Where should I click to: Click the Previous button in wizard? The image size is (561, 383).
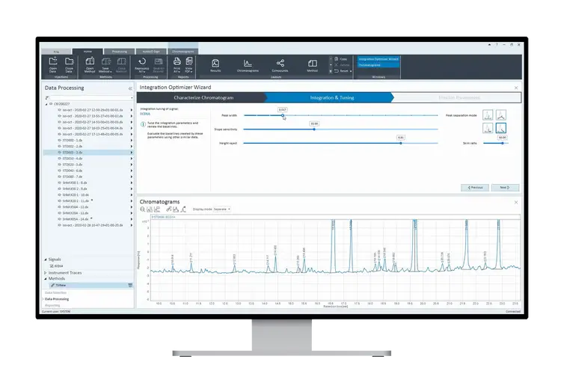pyautogui.click(x=476, y=187)
